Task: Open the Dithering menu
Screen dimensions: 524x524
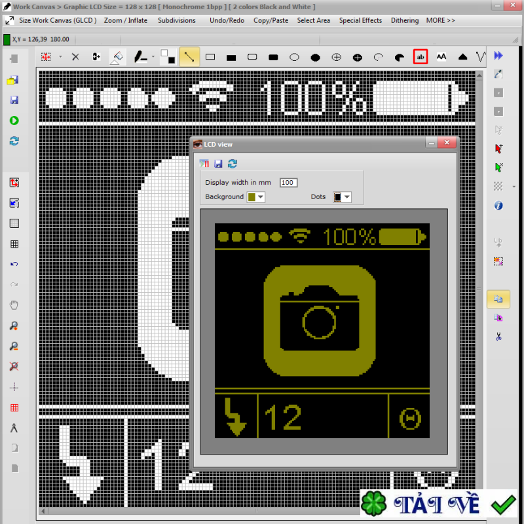Action: [404, 20]
